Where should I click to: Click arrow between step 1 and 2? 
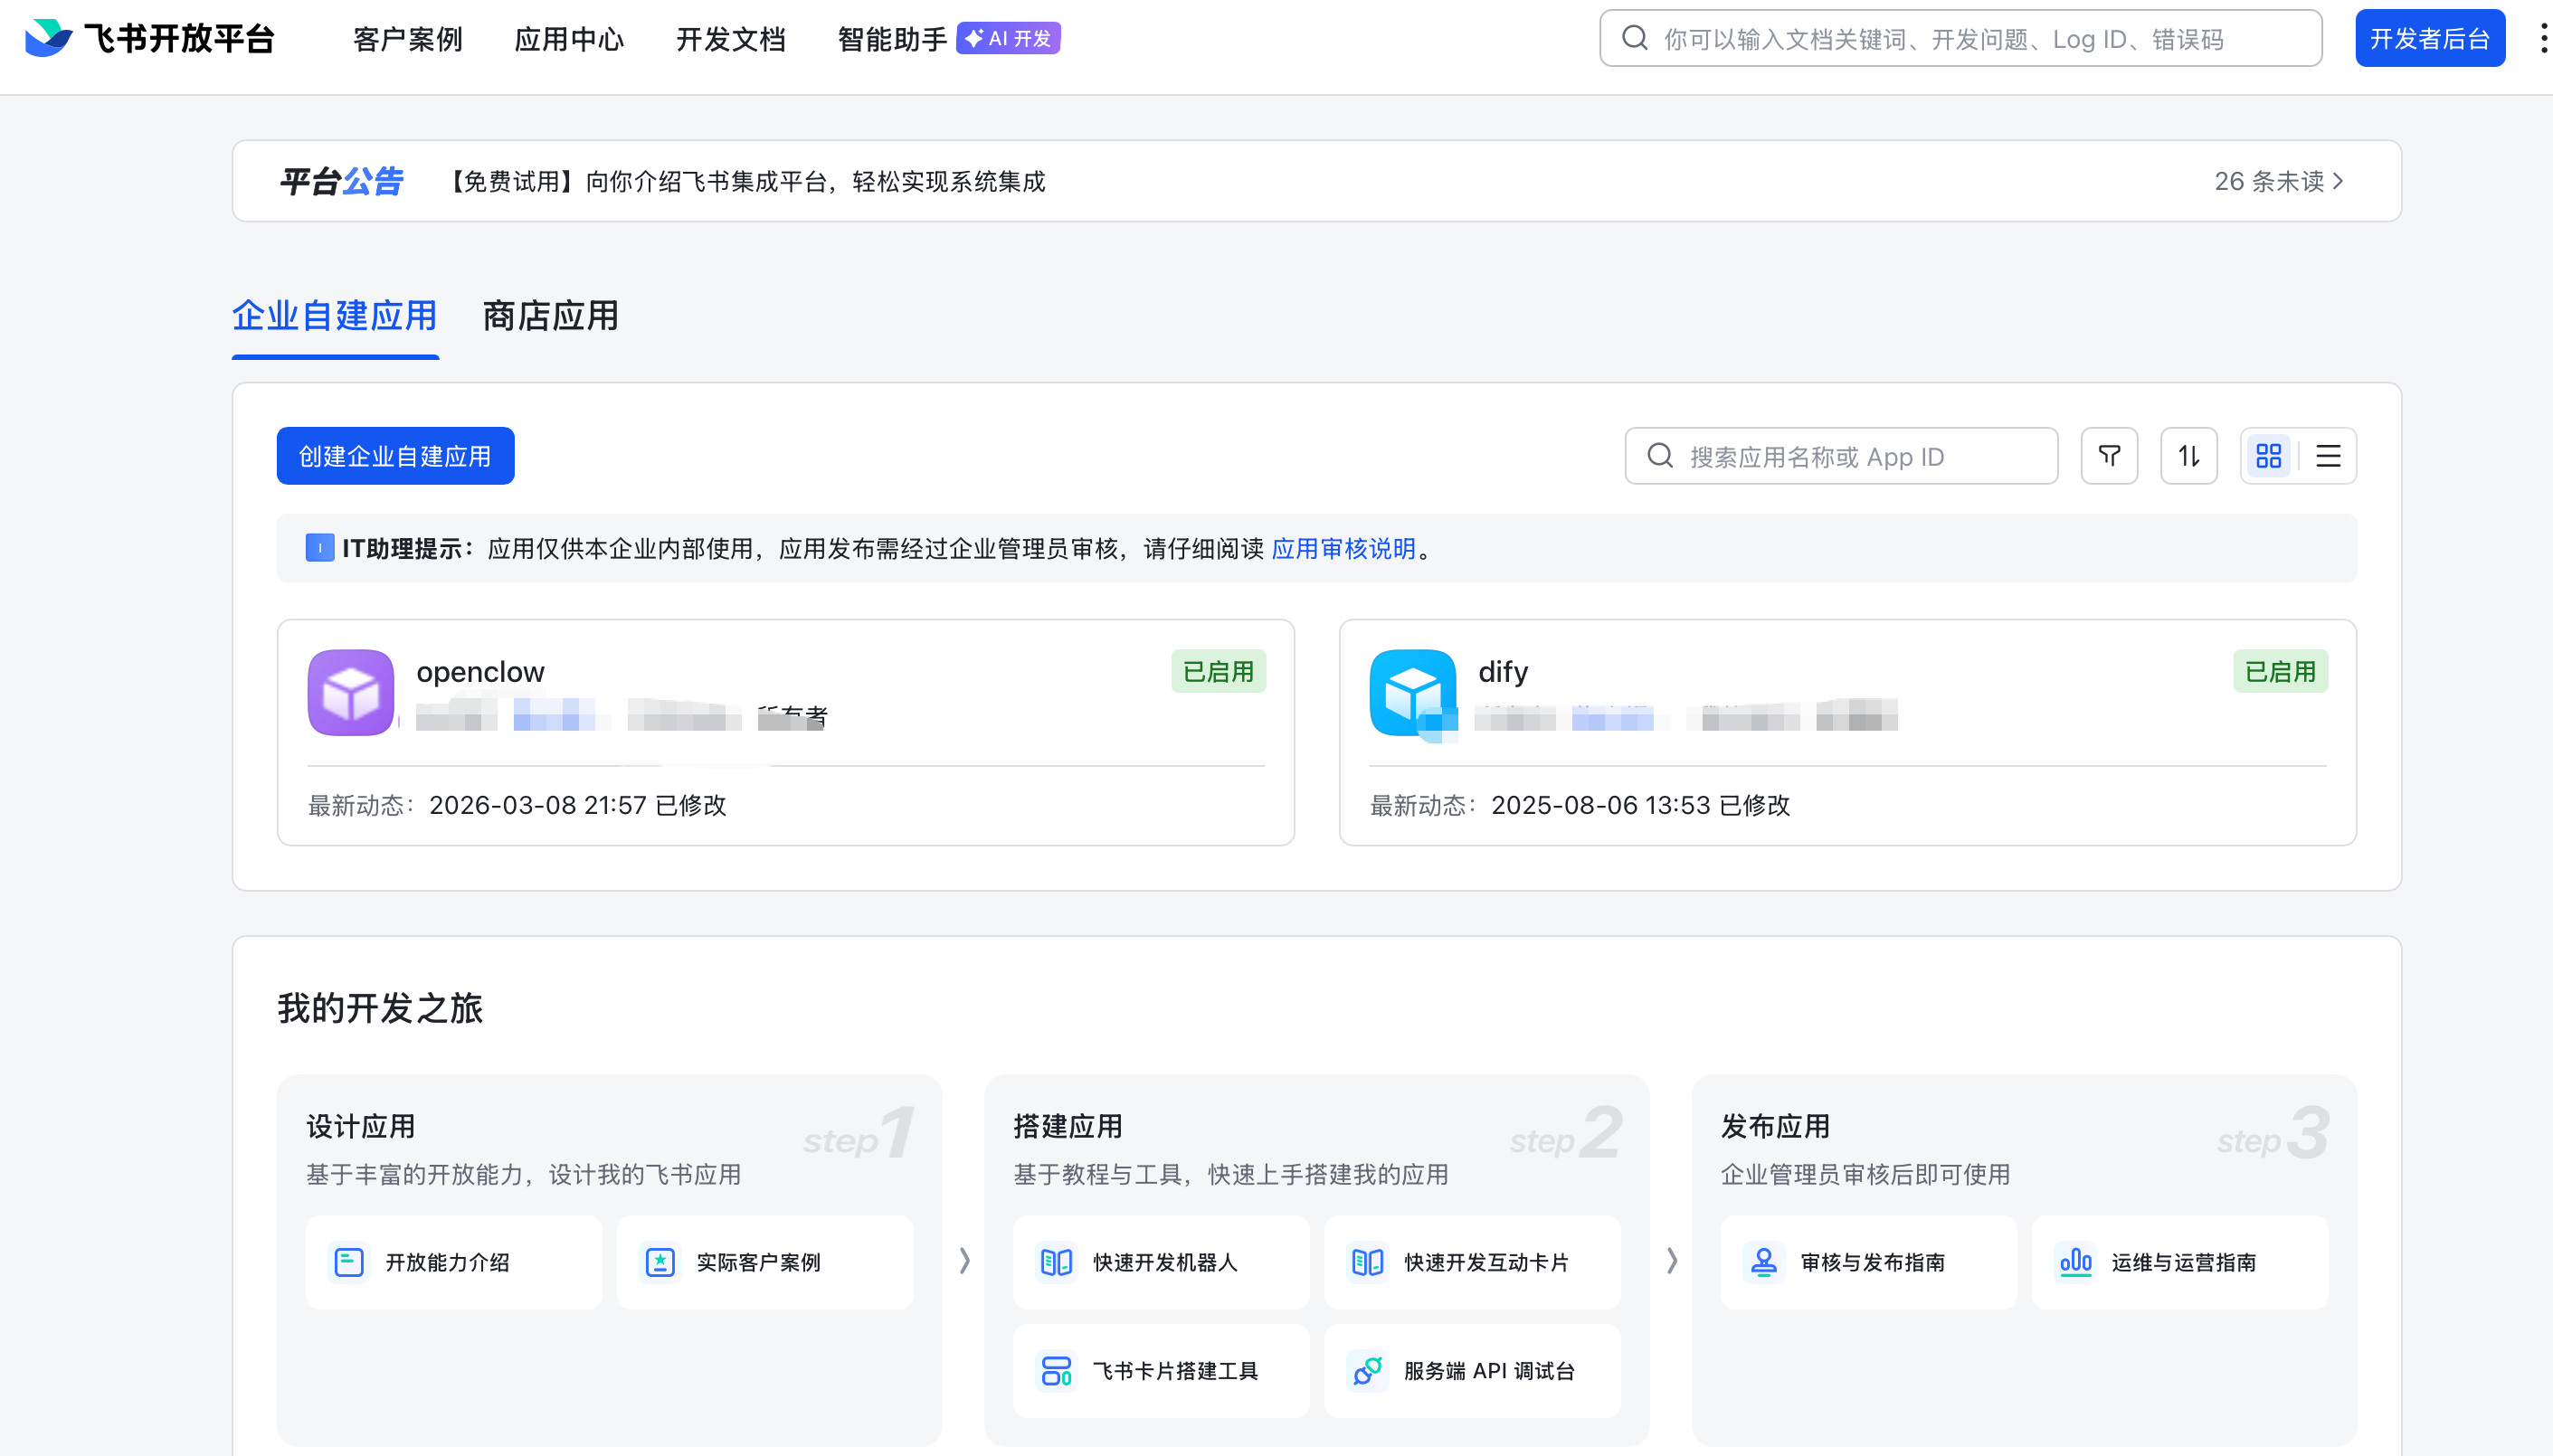point(963,1260)
